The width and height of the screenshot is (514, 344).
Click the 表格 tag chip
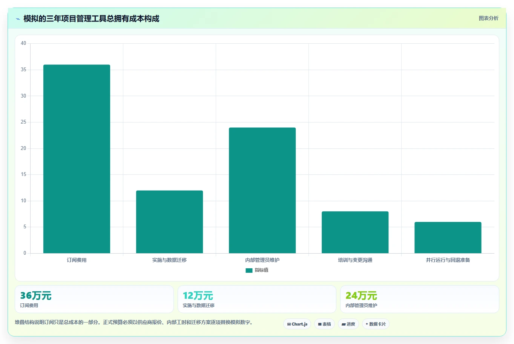324,324
